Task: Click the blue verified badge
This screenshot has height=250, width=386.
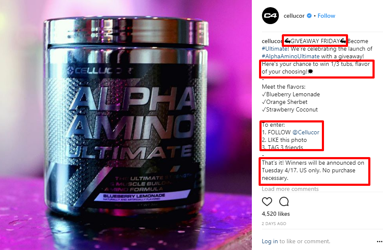Action: point(309,16)
